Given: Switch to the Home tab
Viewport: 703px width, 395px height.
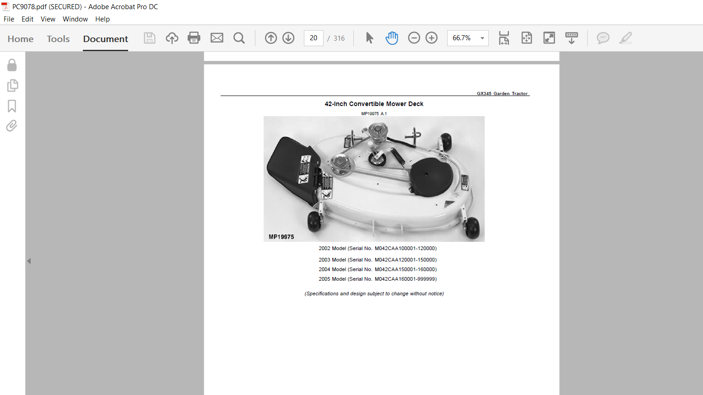Looking at the screenshot, I should coord(21,39).
